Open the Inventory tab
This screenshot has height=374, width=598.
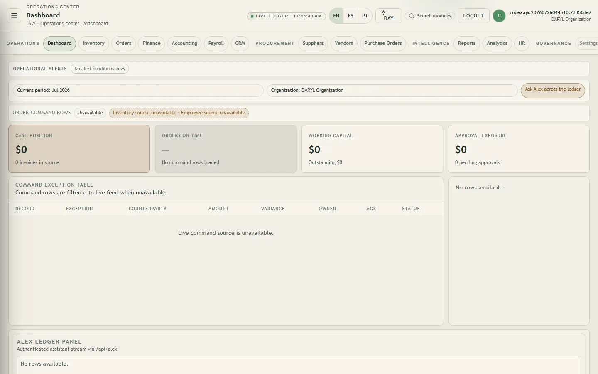point(93,43)
